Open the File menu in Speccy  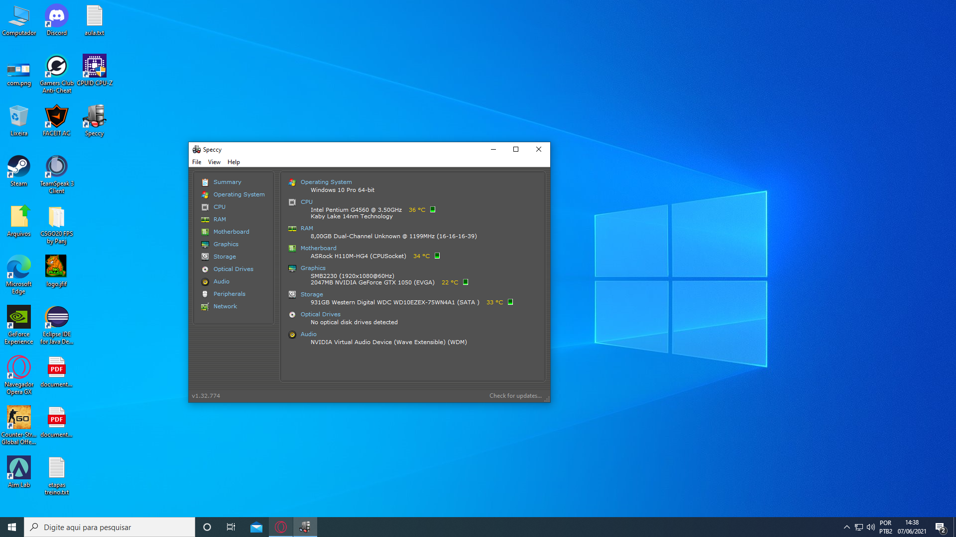(197, 162)
